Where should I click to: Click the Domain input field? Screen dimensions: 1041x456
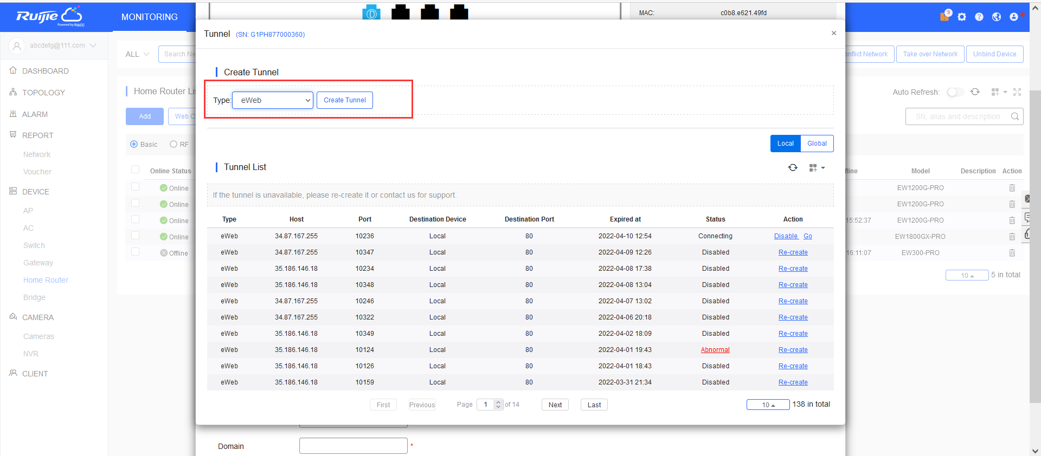[x=354, y=446]
